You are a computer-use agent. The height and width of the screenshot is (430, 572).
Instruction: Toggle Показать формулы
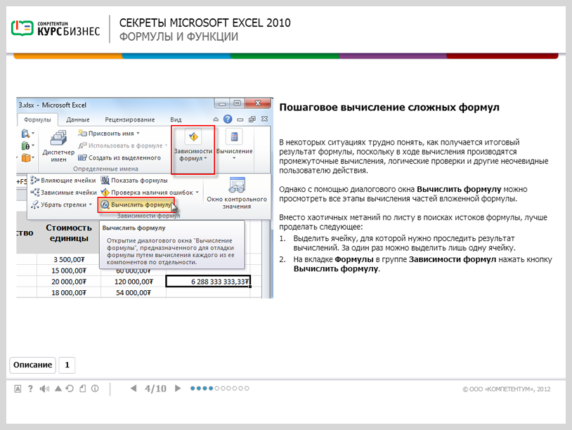pos(134,180)
